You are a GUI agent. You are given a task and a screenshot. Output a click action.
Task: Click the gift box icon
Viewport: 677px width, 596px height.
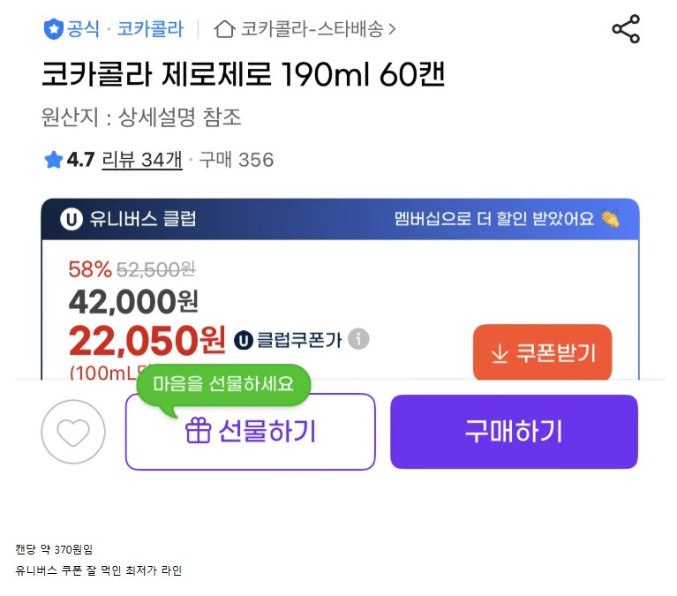(x=198, y=431)
